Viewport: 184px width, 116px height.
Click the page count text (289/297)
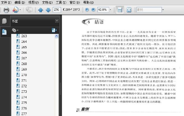pos(71,10)
